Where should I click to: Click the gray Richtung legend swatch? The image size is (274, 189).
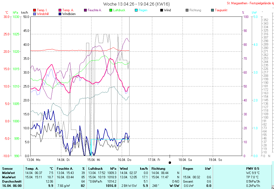[x=187, y=10]
